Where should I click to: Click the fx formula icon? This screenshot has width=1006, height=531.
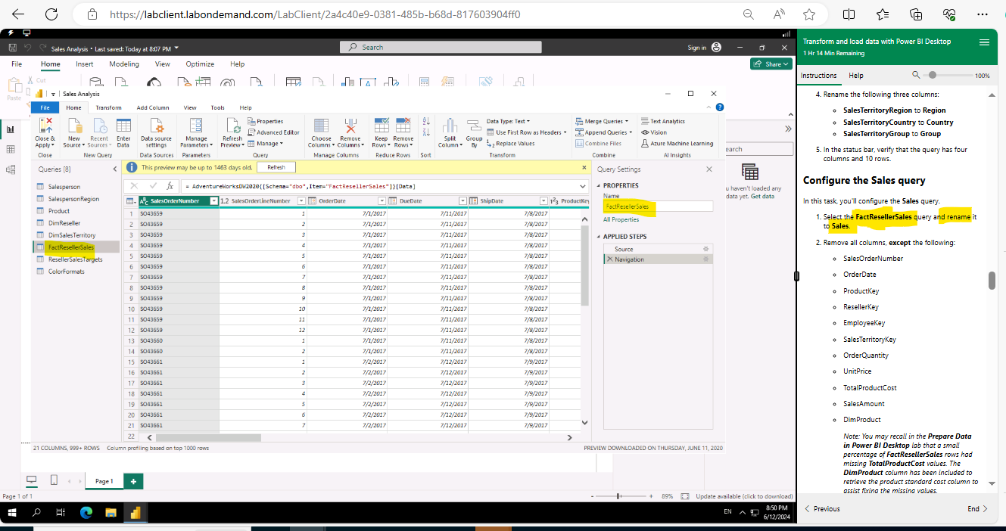pos(170,185)
